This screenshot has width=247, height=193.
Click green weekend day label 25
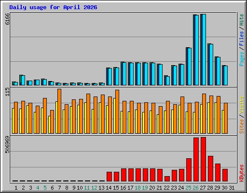[188, 188]
